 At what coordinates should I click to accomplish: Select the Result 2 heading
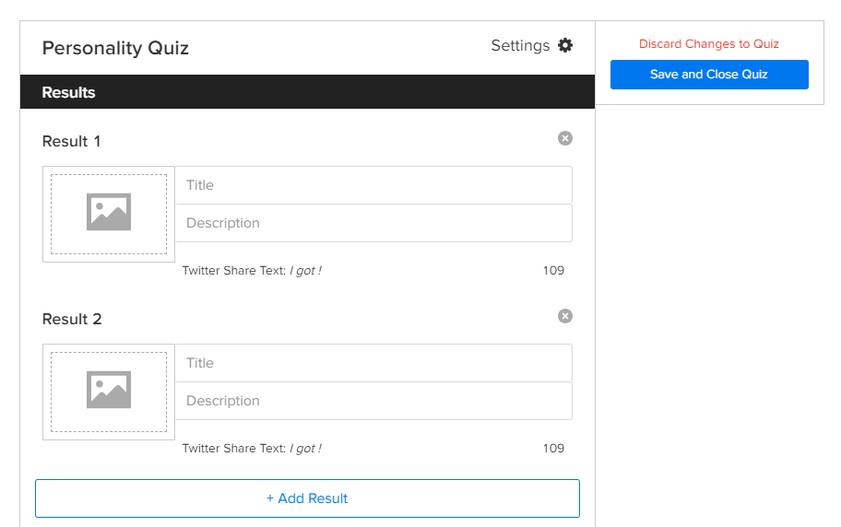pos(72,319)
